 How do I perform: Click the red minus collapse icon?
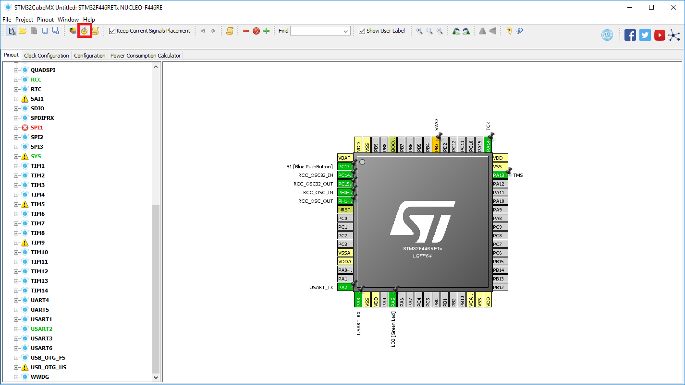tap(246, 31)
